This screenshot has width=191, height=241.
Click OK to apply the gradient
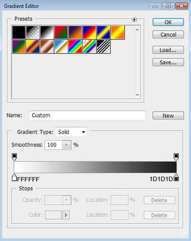pos(168,22)
